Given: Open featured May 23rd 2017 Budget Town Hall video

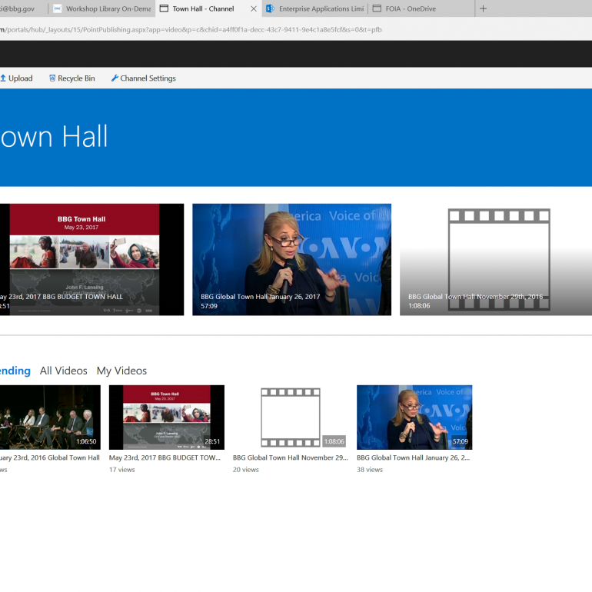Looking at the screenshot, I should click(91, 259).
